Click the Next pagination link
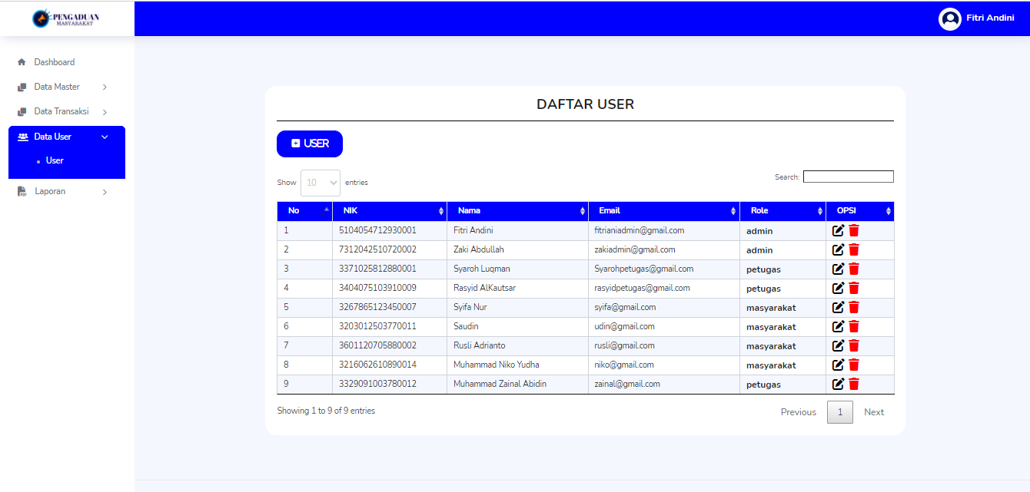 [x=874, y=412]
